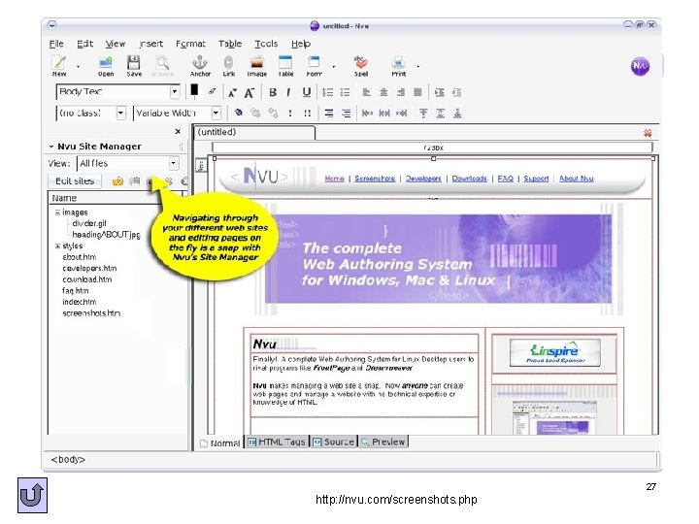Insert an Image from the toolbar
Screen dimensions: 699x524
click(256, 66)
